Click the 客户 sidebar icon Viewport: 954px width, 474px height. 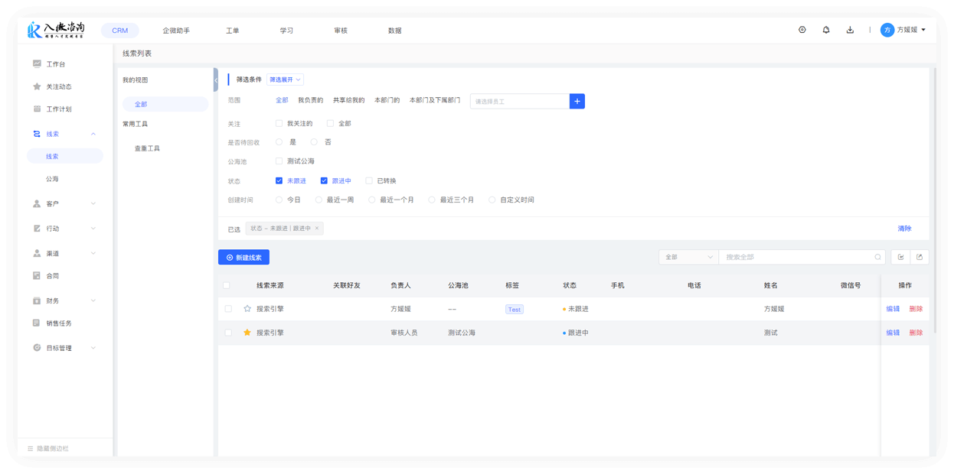37,203
